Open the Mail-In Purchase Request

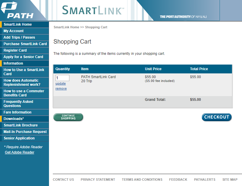pos(24,131)
